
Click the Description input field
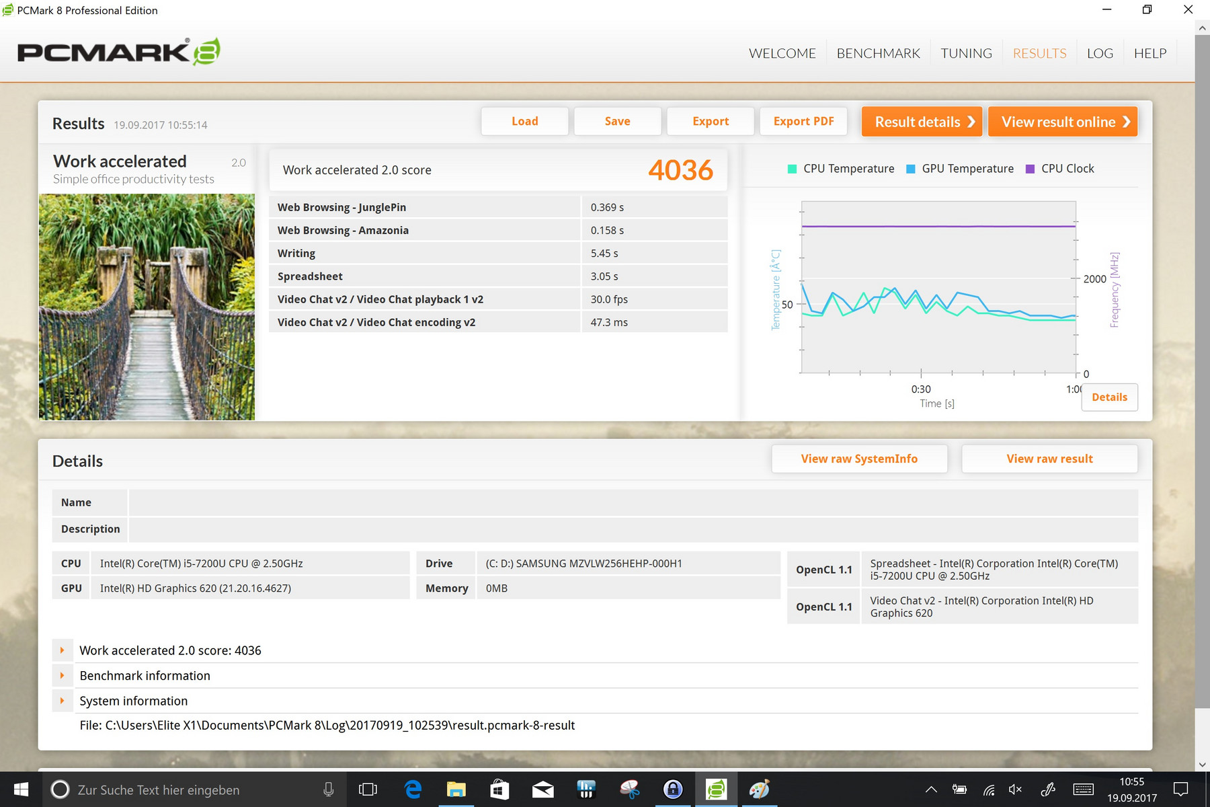[633, 529]
